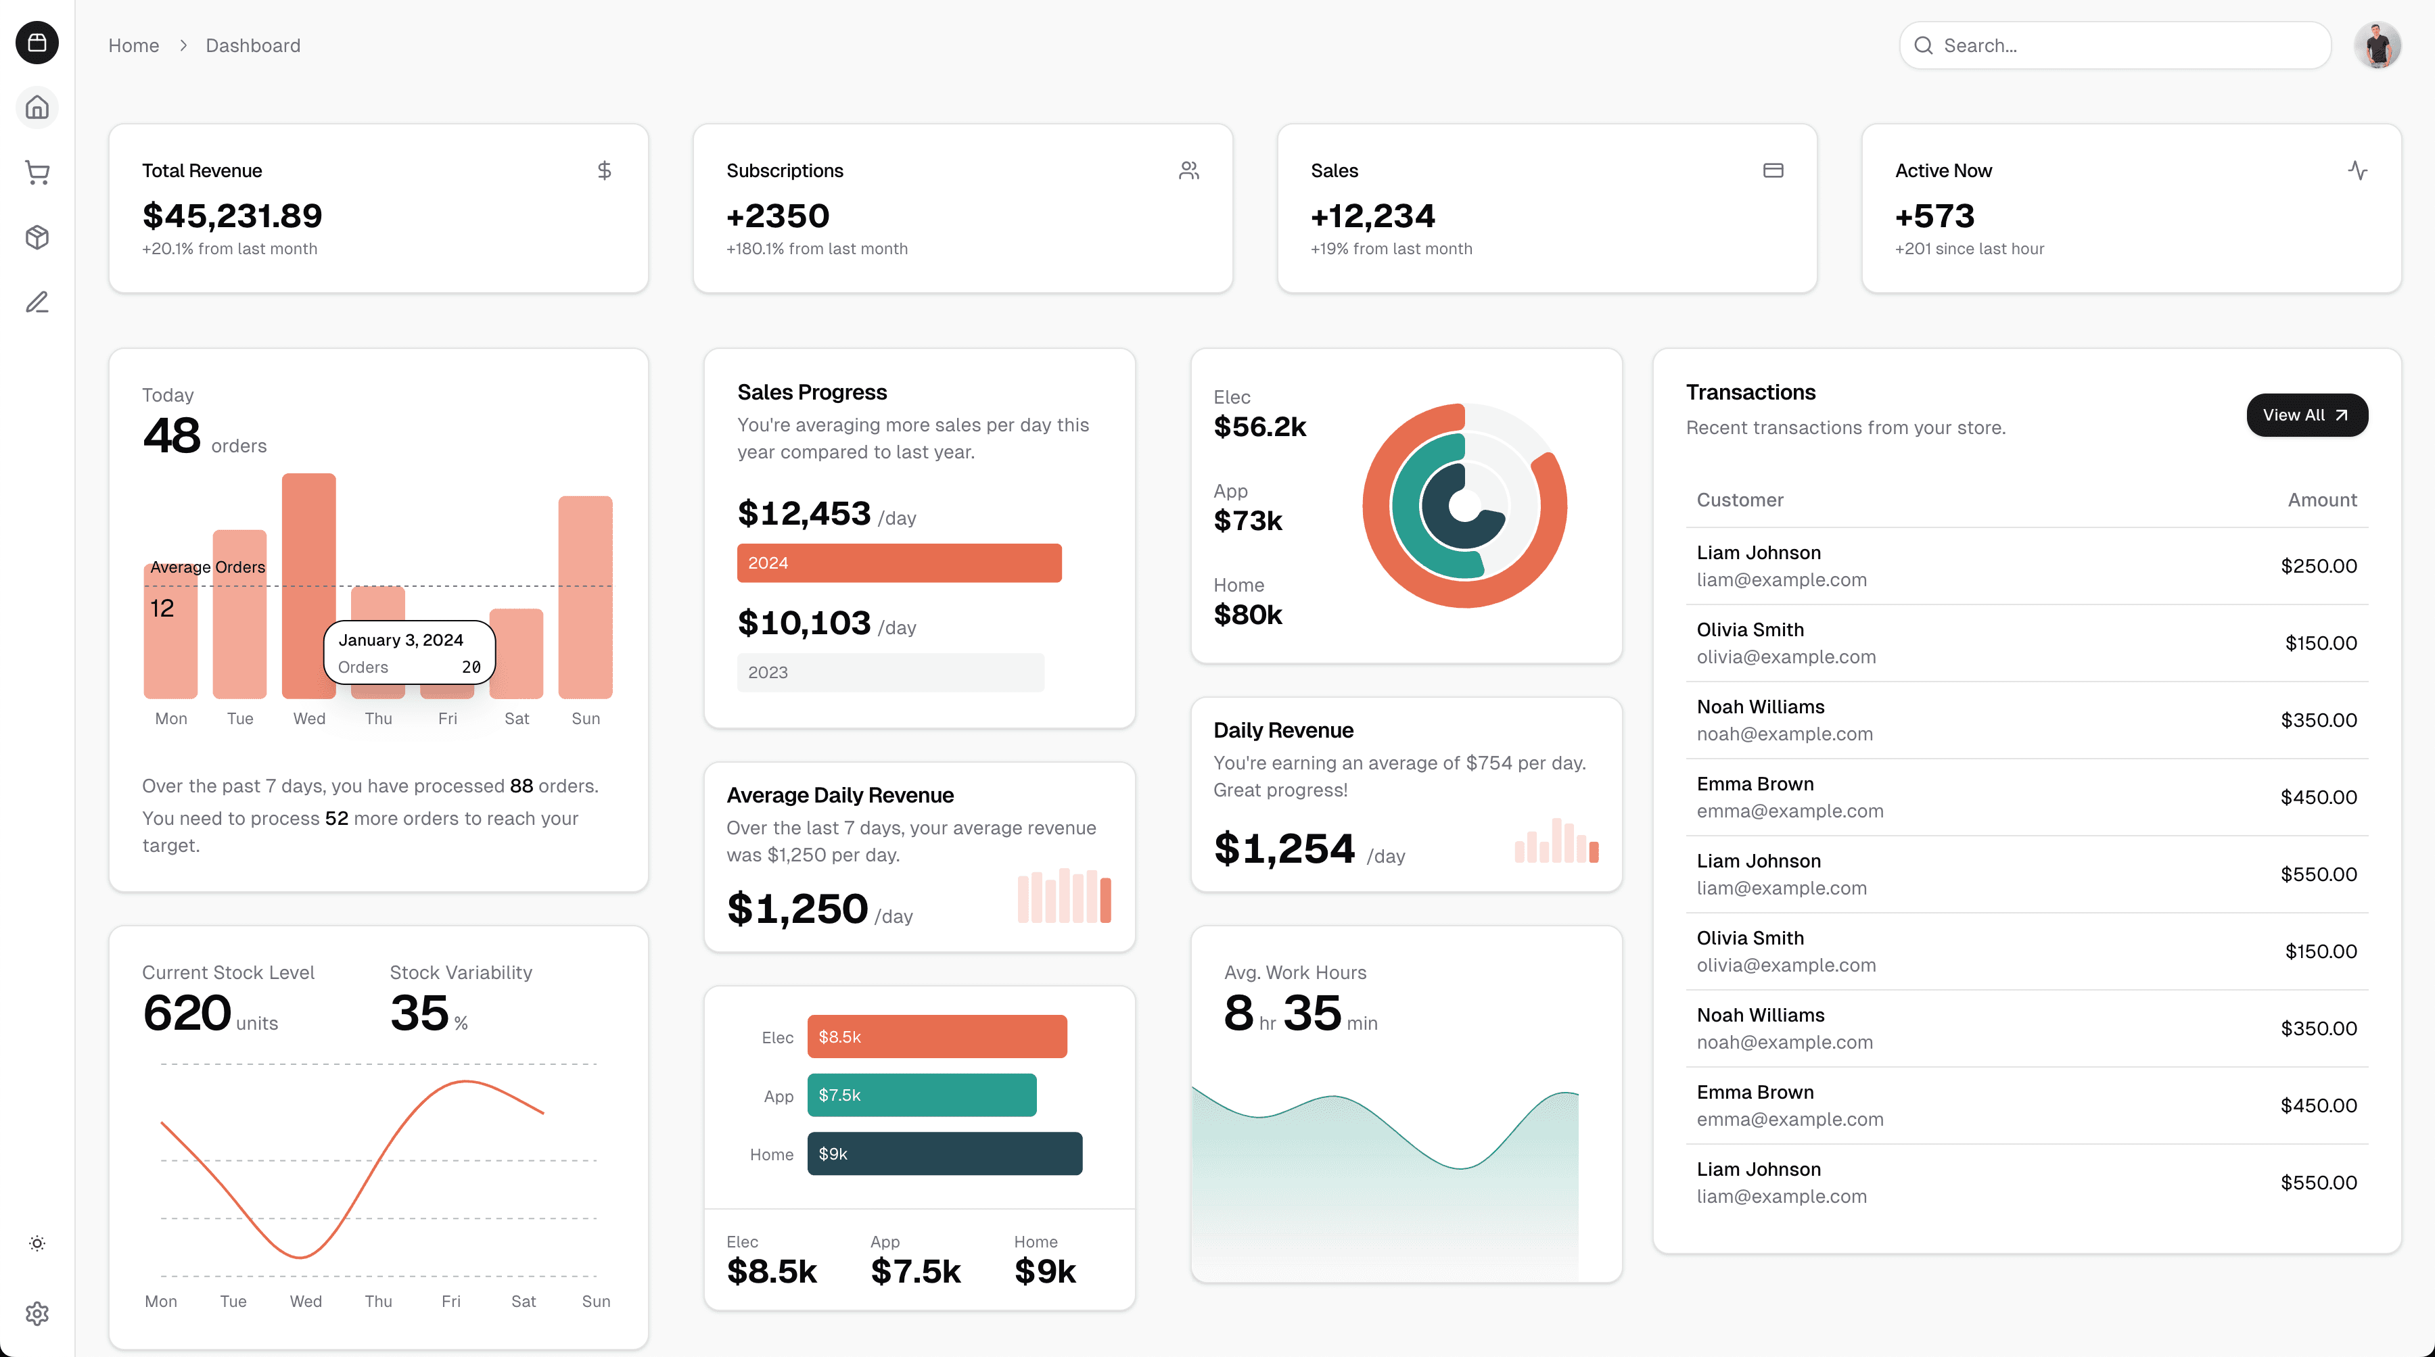
Task: Click the stock level line chart curve
Action: point(352,1169)
